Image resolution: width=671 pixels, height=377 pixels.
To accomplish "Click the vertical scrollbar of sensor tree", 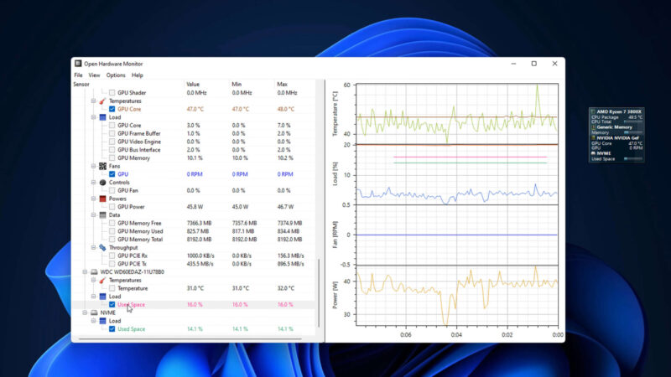I will tap(319, 292).
